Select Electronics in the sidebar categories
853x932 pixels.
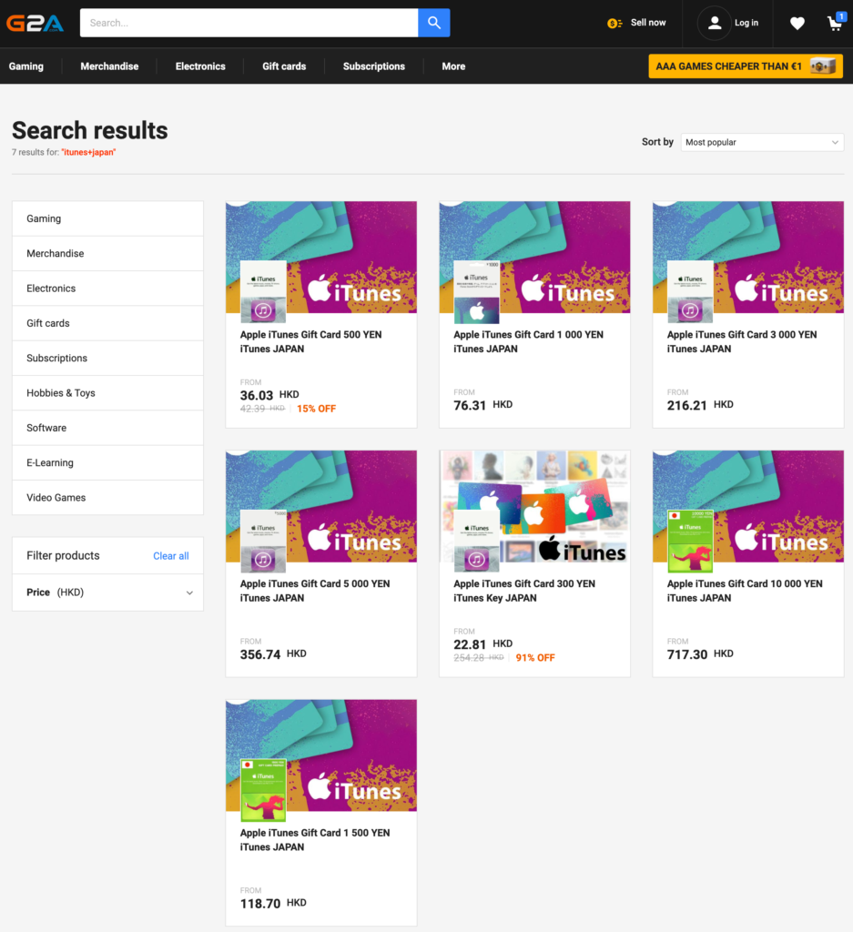(107, 289)
